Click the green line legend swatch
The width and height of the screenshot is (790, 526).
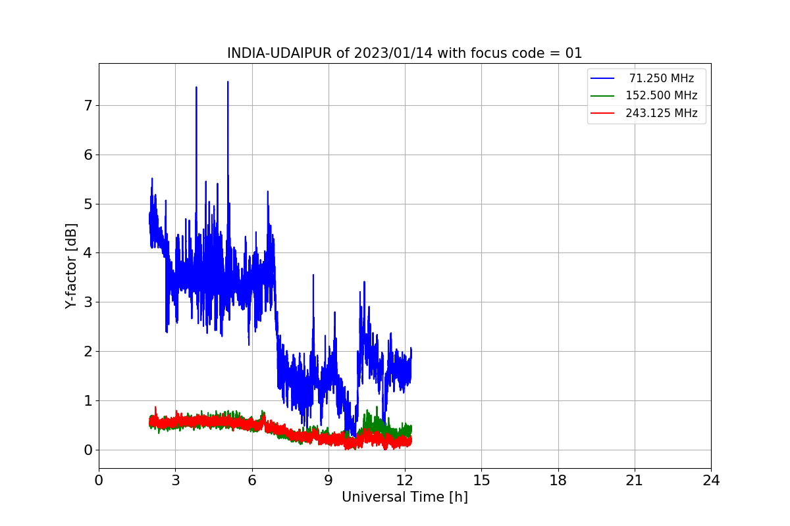pyautogui.click(x=602, y=95)
